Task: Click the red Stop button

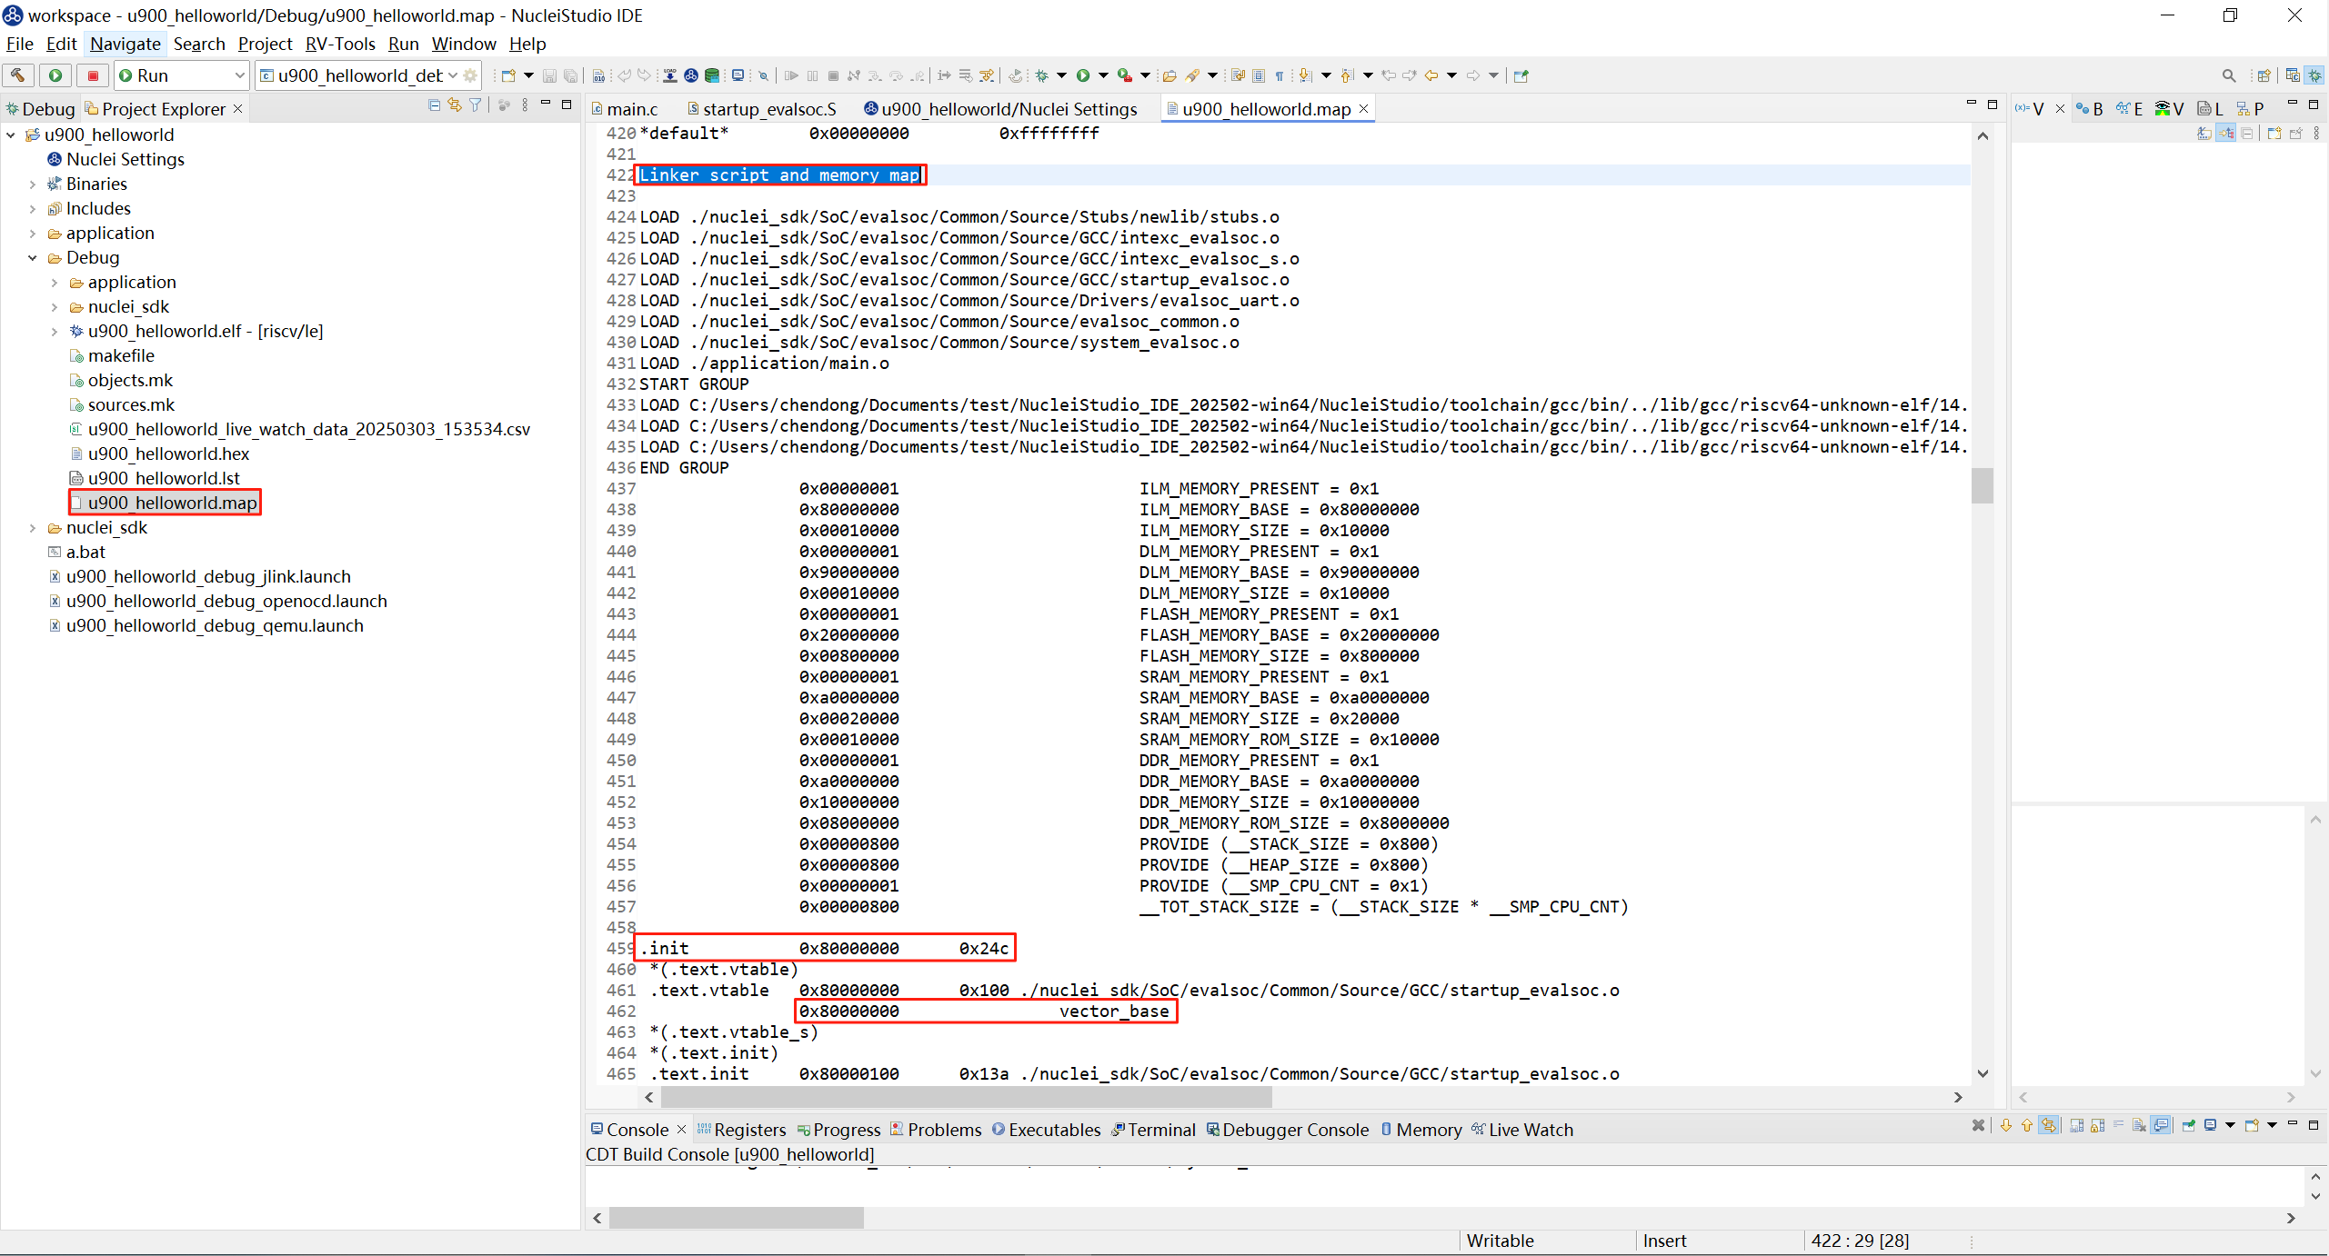Action: click(93, 75)
